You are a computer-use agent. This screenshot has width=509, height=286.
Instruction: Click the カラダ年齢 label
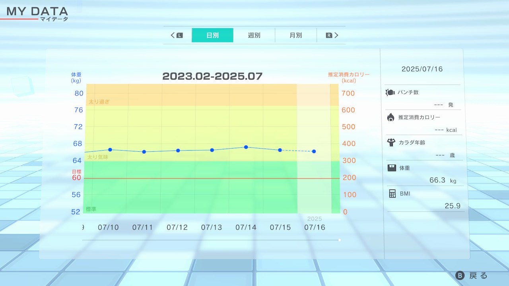click(412, 142)
